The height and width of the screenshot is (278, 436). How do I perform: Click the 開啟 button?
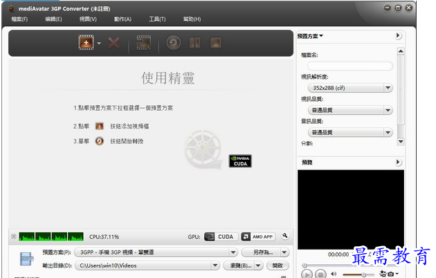click(278, 266)
